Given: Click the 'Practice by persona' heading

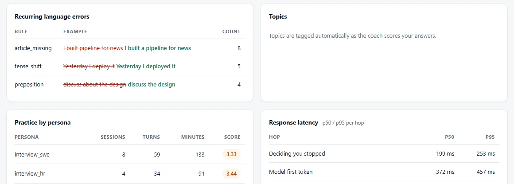Looking at the screenshot, I should pyautogui.click(x=43, y=123).
